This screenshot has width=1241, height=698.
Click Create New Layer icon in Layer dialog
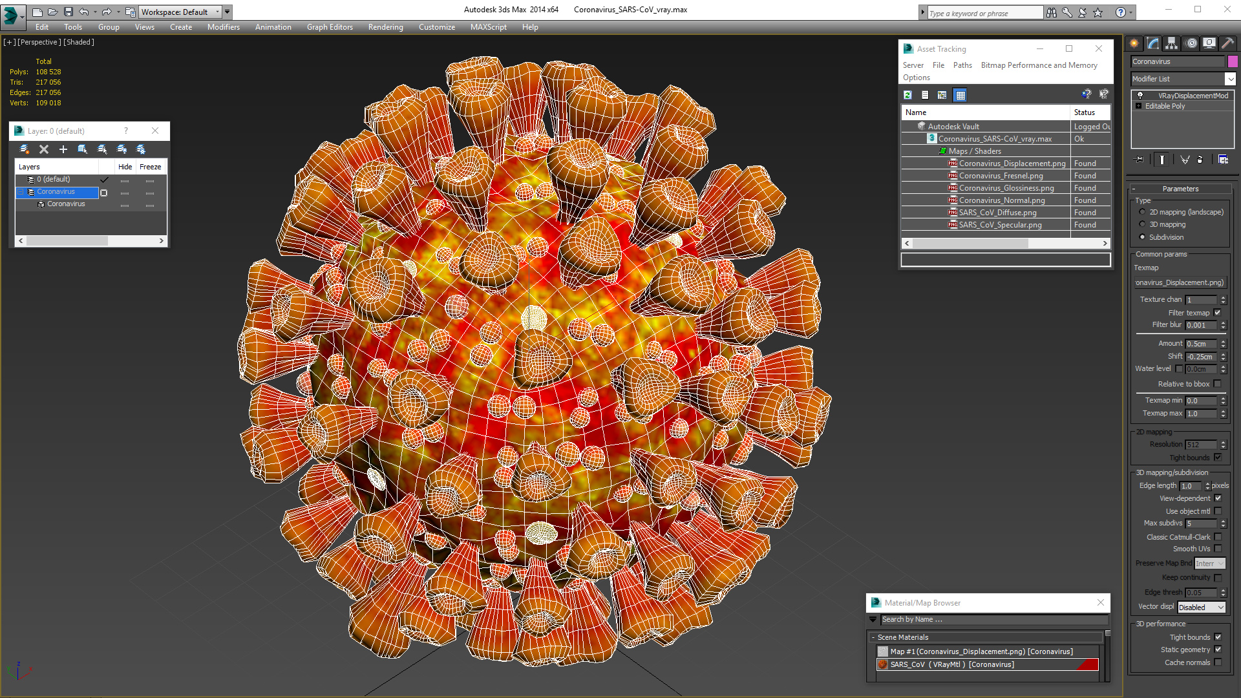coord(25,149)
